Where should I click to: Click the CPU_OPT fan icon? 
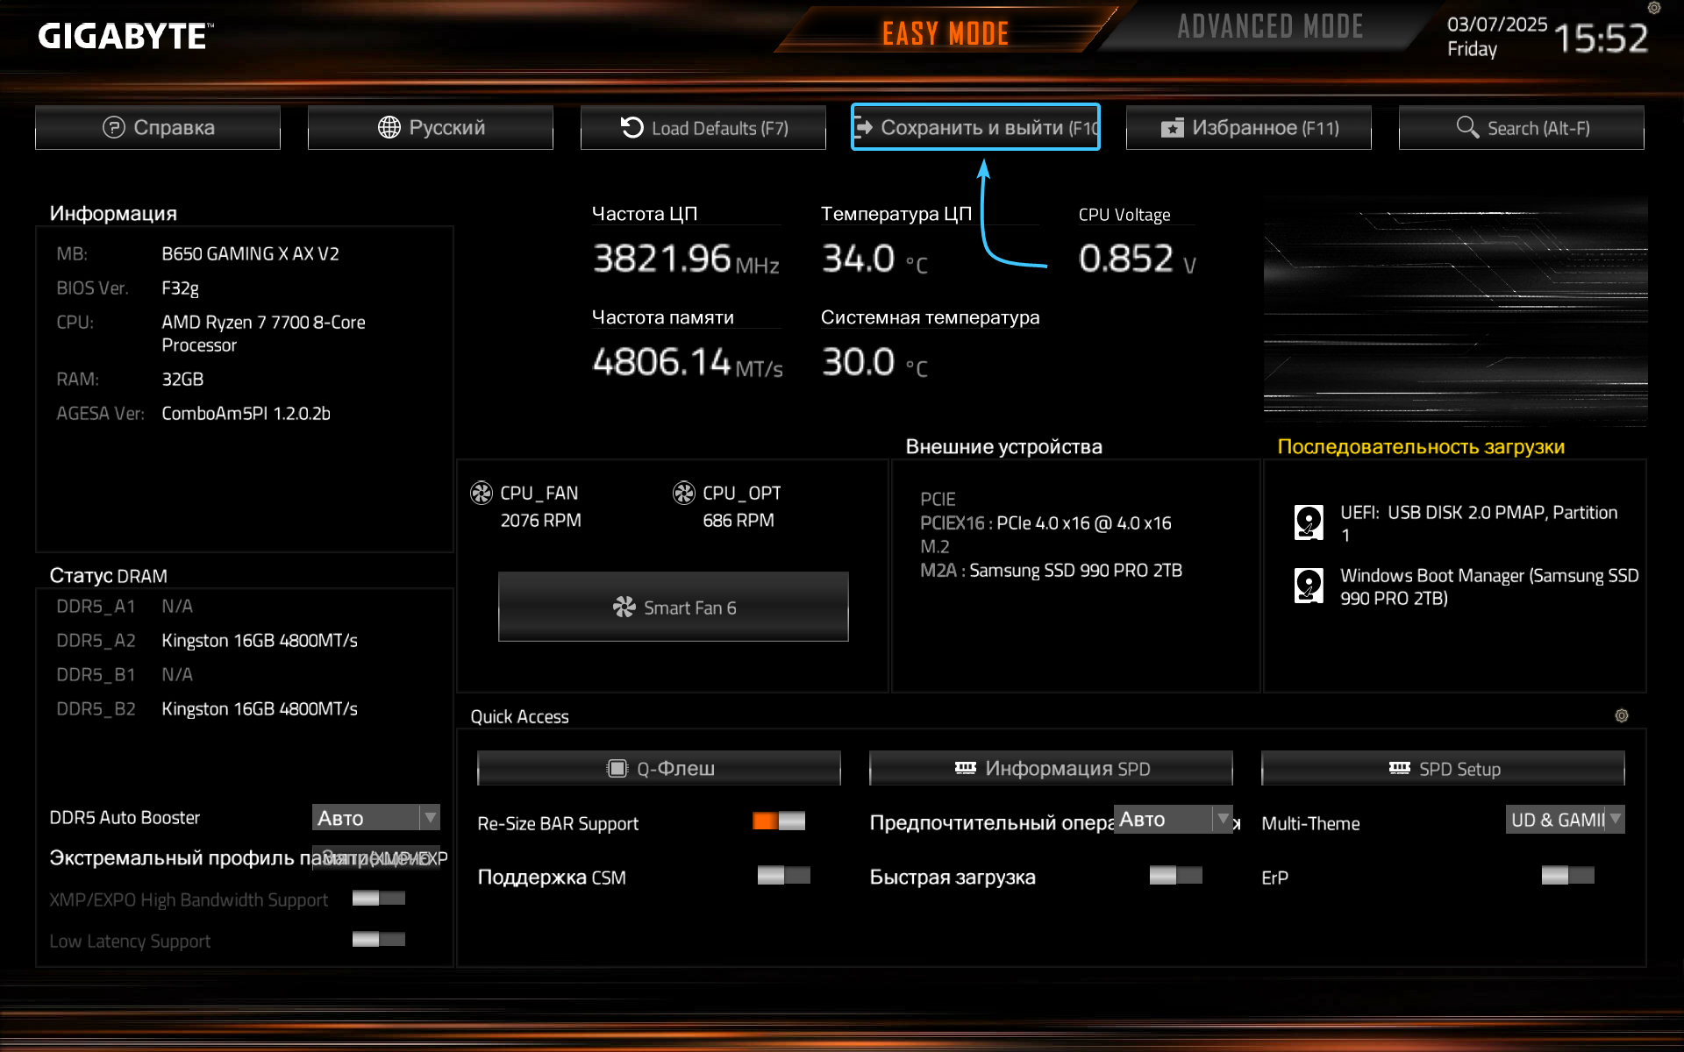point(684,493)
